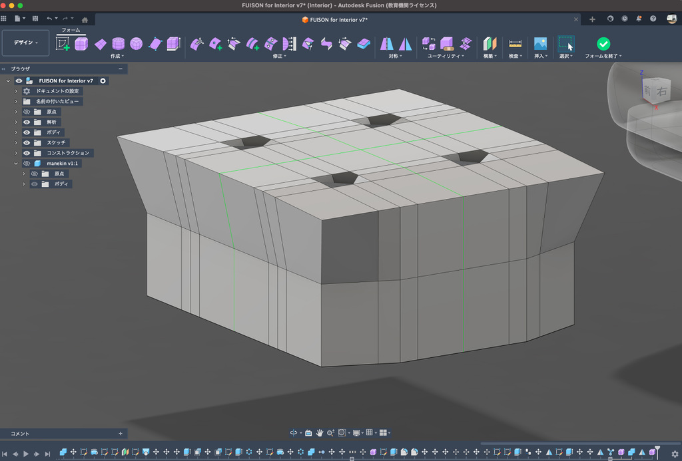This screenshot has height=461, width=682.
Task: Click the Home icon in top bar
Action: pyautogui.click(x=85, y=19)
